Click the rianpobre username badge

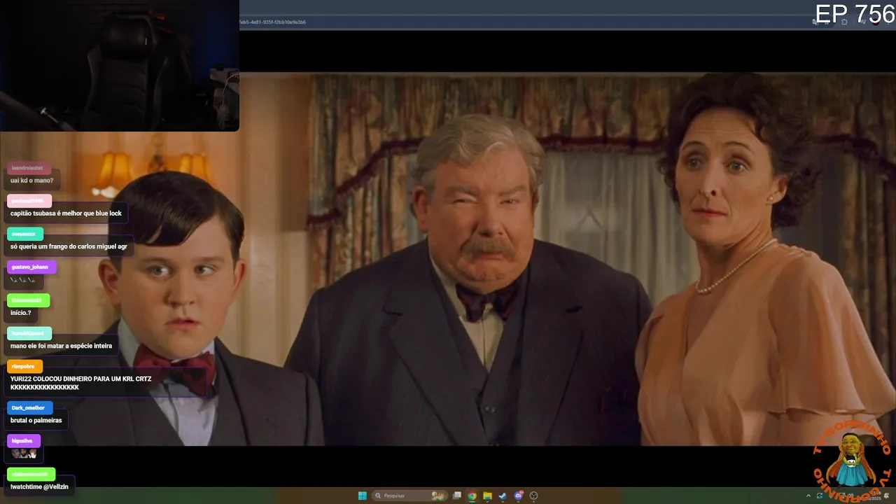click(24, 366)
